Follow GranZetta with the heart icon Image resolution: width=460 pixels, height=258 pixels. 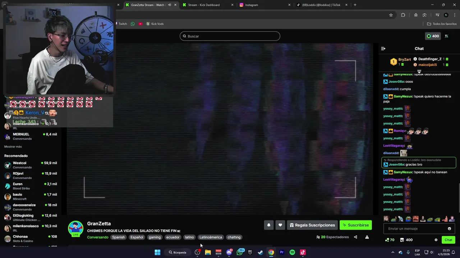(280, 225)
